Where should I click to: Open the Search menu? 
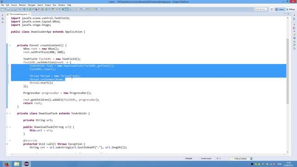pos(40,5)
